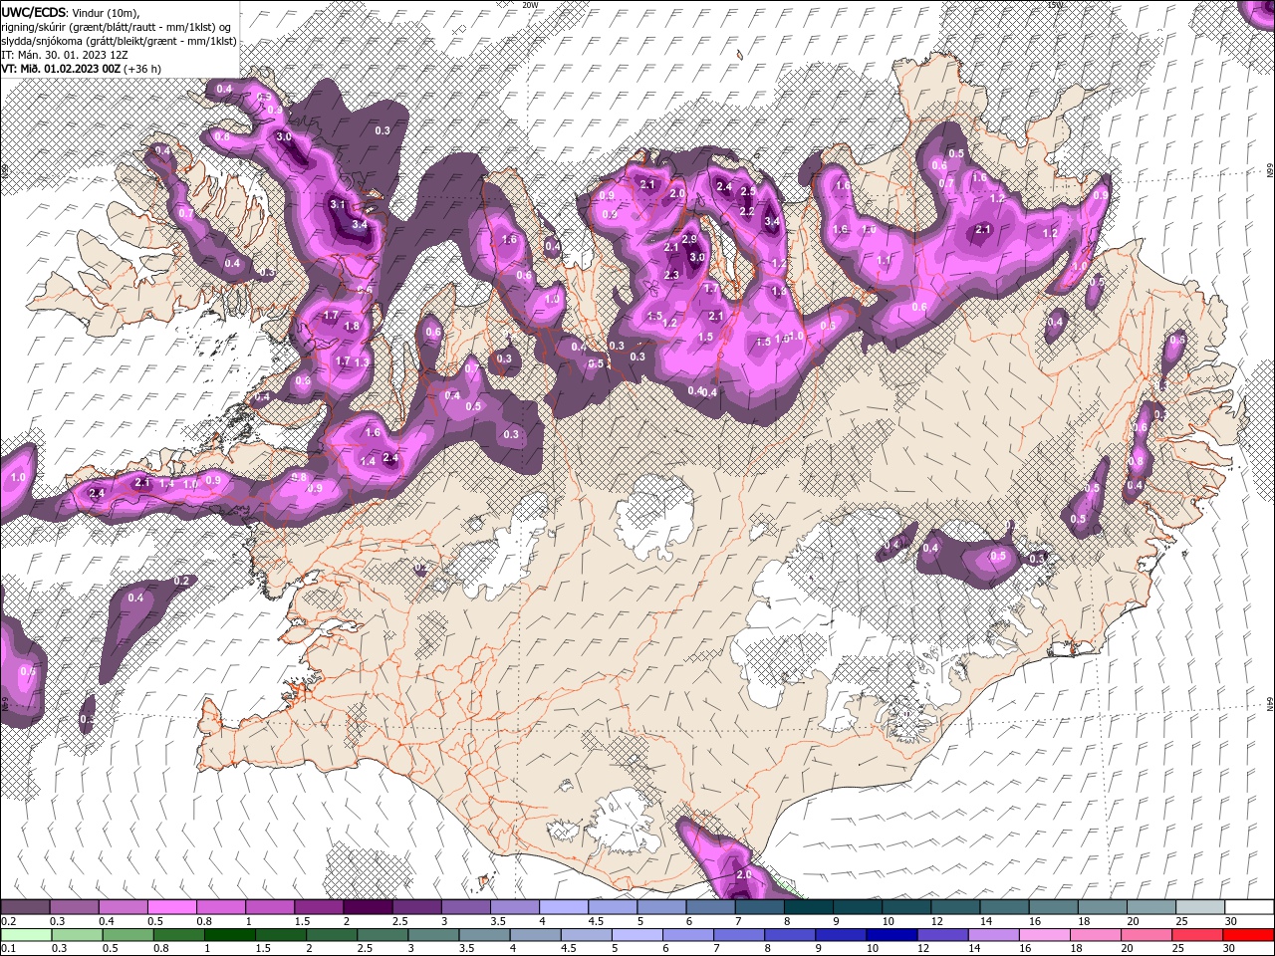The width and height of the screenshot is (1275, 956).
Task: Click the '(+36 h)' forecast offset text
Action: [143, 69]
